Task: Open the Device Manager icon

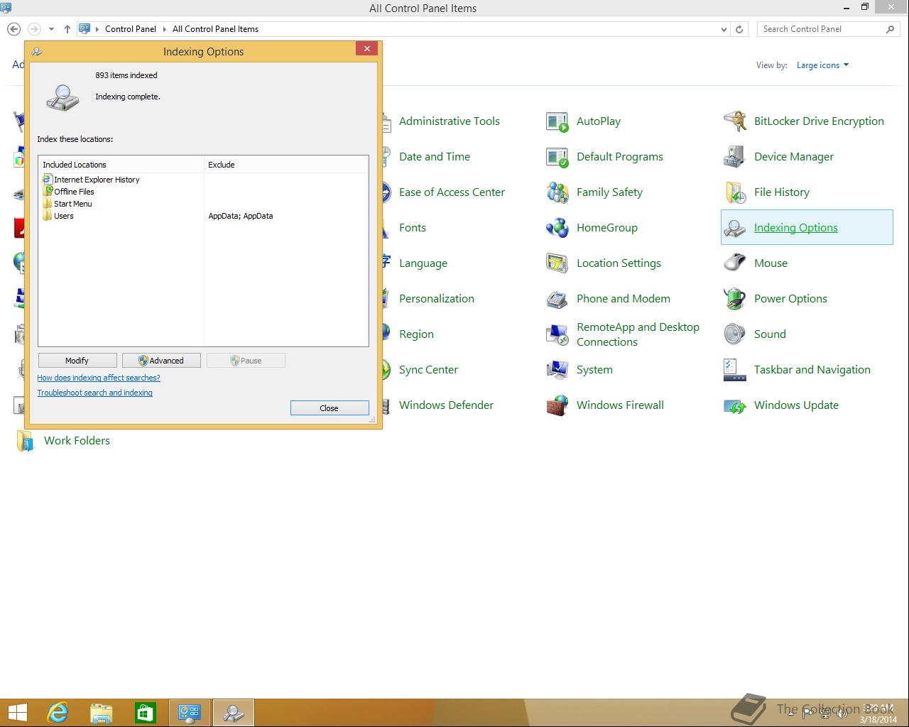Action: (x=735, y=157)
